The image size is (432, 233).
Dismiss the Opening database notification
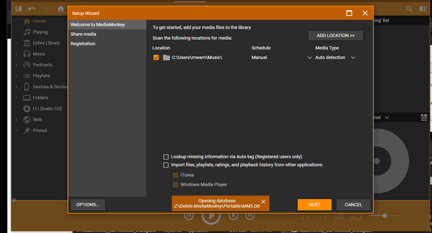[263, 202]
